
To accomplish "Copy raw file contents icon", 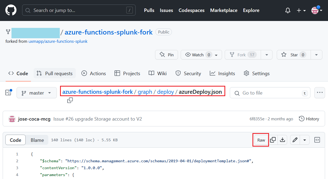I will 273,140.
